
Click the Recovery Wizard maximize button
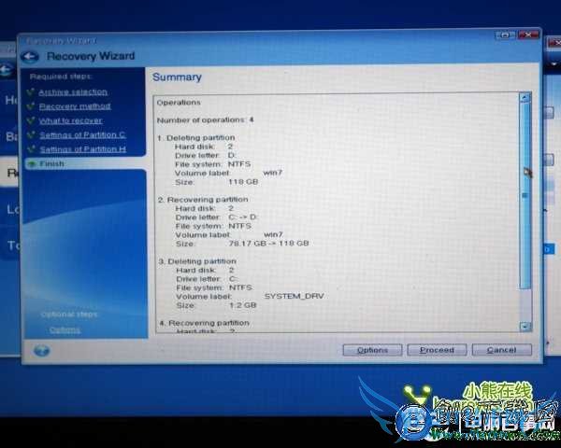[x=505, y=35]
